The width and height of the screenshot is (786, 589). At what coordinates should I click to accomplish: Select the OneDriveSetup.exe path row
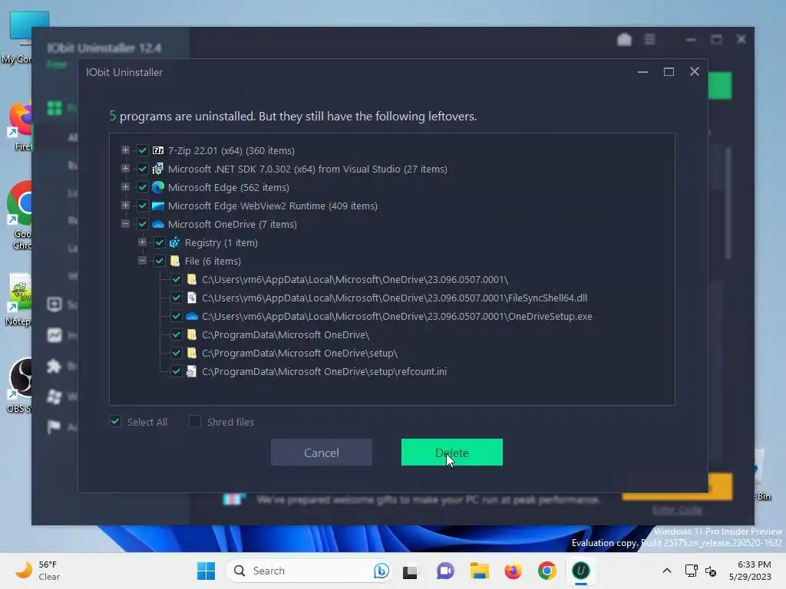coord(397,317)
